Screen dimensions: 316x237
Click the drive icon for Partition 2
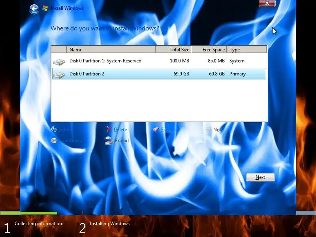(59, 75)
